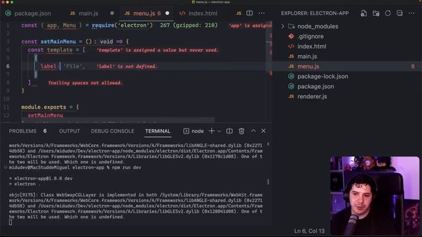The width and height of the screenshot is (422, 237).
Task: Switch to the package.json editor tab
Action: coord(28,13)
